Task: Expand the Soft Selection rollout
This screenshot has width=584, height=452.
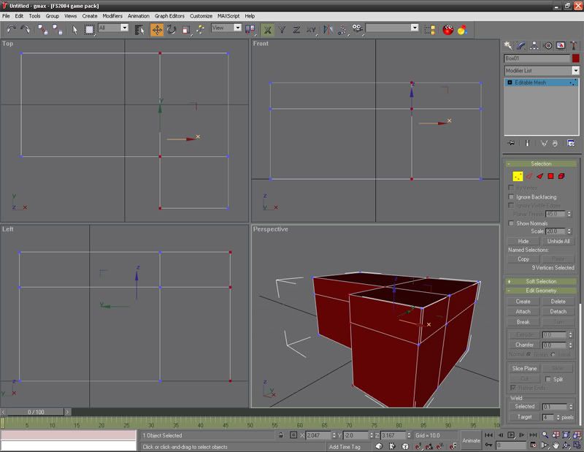Action: tap(540, 281)
